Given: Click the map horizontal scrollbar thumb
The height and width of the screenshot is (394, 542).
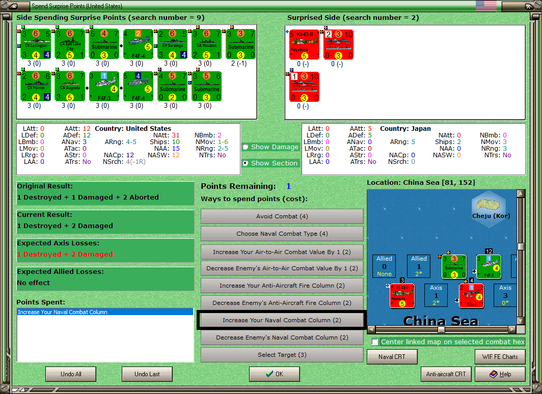Looking at the screenshot, I should 441,329.
